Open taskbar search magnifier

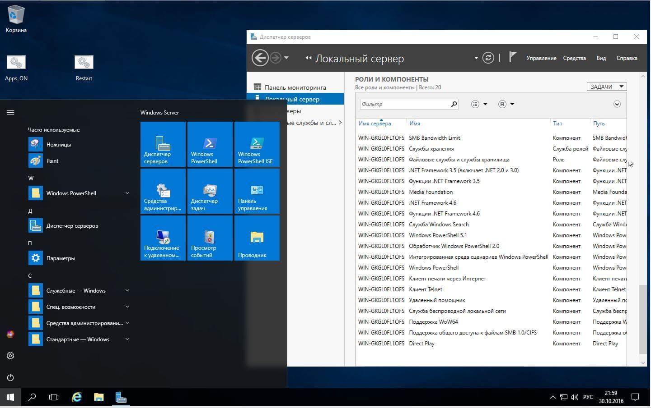32,397
